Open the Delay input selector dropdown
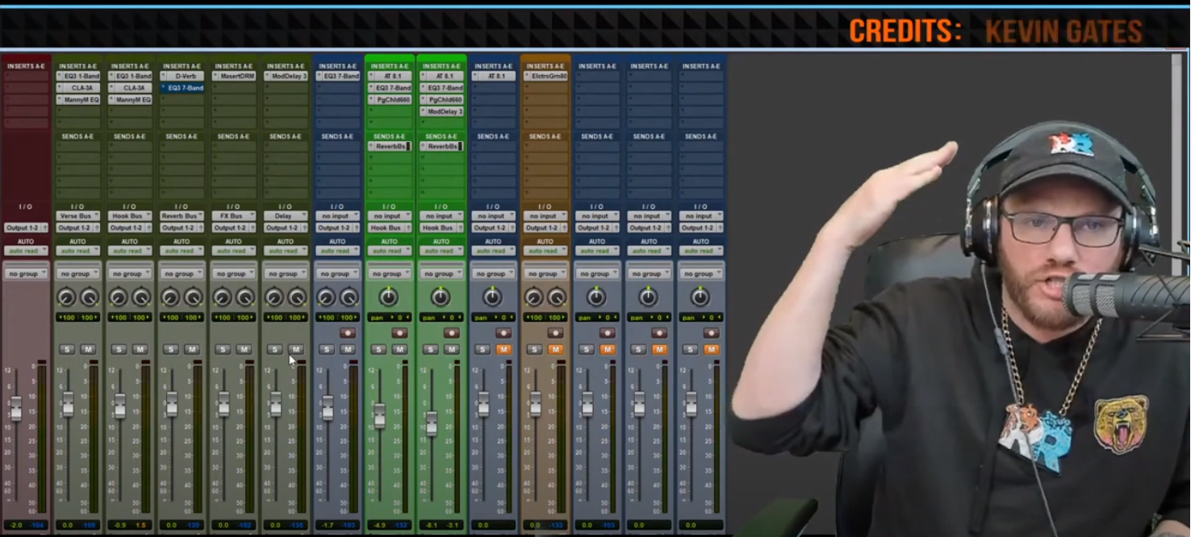Image resolution: width=1195 pixels, height=537 pixels. (286, 216)
